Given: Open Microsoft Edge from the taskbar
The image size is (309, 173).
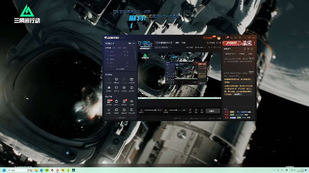Looking at the screenshot, I should (x=42, y=170).
